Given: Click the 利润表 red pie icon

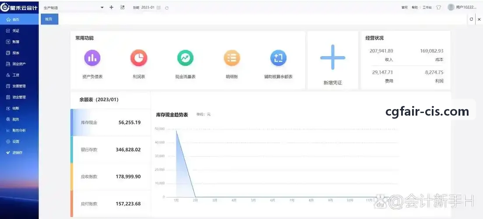Looking at the screenshot, I should [x=139, y=58].
